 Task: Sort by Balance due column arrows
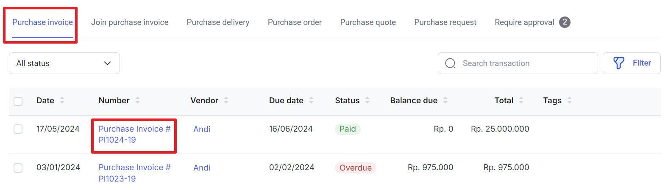point(445,100)
